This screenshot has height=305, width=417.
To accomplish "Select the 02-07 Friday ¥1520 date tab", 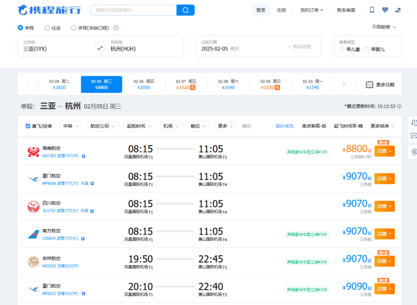I will [186, 84].
